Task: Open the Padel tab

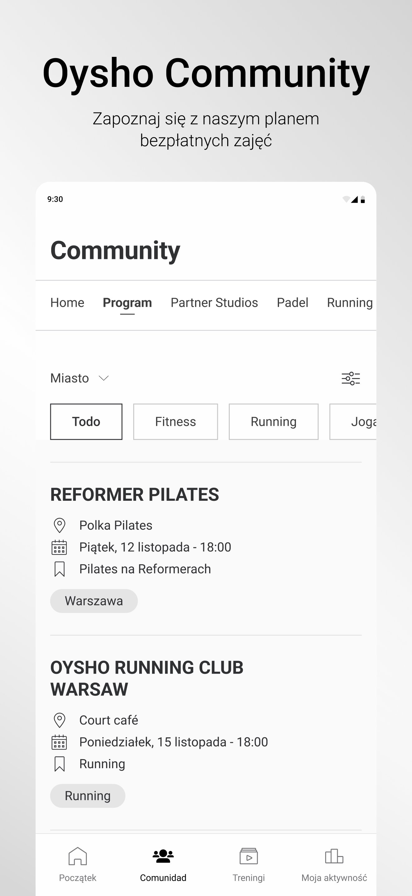Action: [292, 303]
